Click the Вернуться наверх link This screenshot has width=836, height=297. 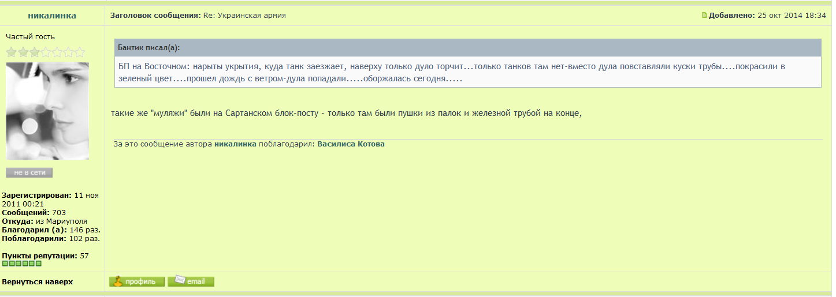click(38, 282)
